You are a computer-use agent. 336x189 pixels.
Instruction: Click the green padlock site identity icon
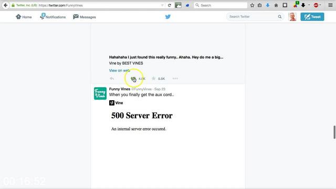tap(13, 5)
